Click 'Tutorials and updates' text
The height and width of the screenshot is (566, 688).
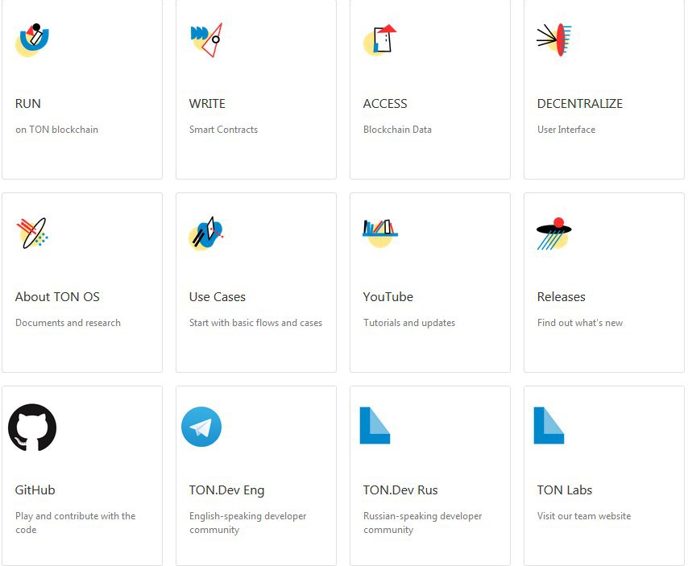[409, 323]
